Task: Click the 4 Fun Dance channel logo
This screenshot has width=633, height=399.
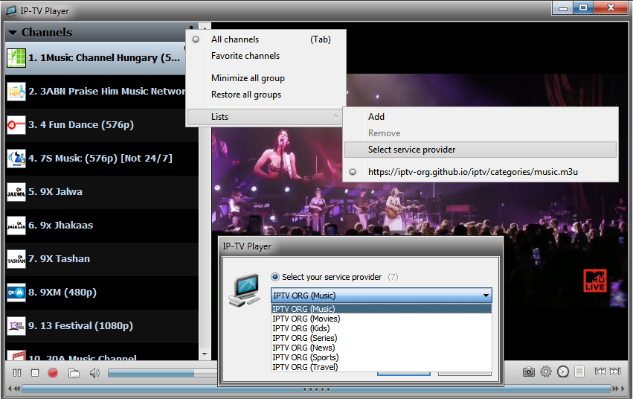Action: click(16, 125)
